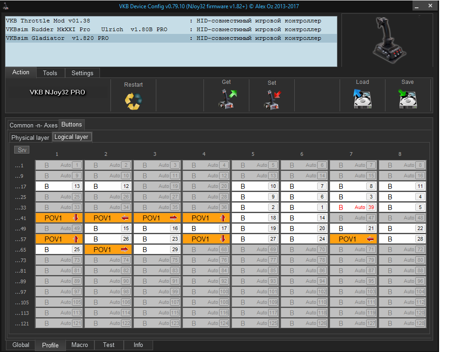Click the joystick device preview image
462x352 pixels.
(389, 40)
